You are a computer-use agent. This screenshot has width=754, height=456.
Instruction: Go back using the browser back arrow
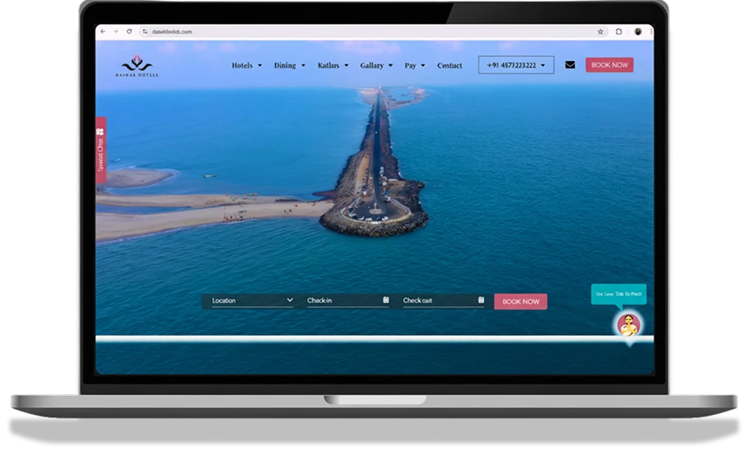coord(102,31)
